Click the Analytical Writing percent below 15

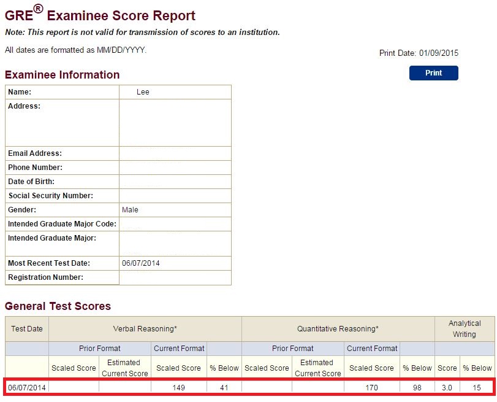coord(477,388)
